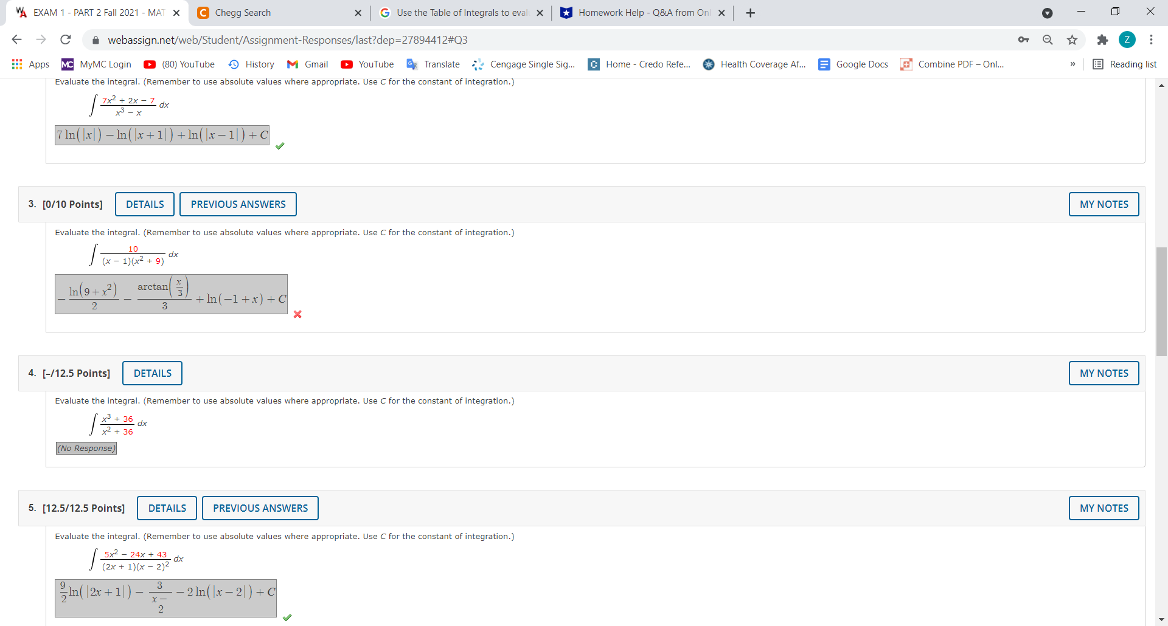Click the forward navigation arrow
1168x626 pixels.
click(x=41, y=40)
